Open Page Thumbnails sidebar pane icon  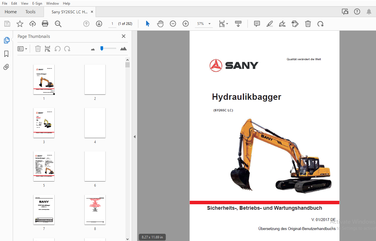tap(6, 40)
